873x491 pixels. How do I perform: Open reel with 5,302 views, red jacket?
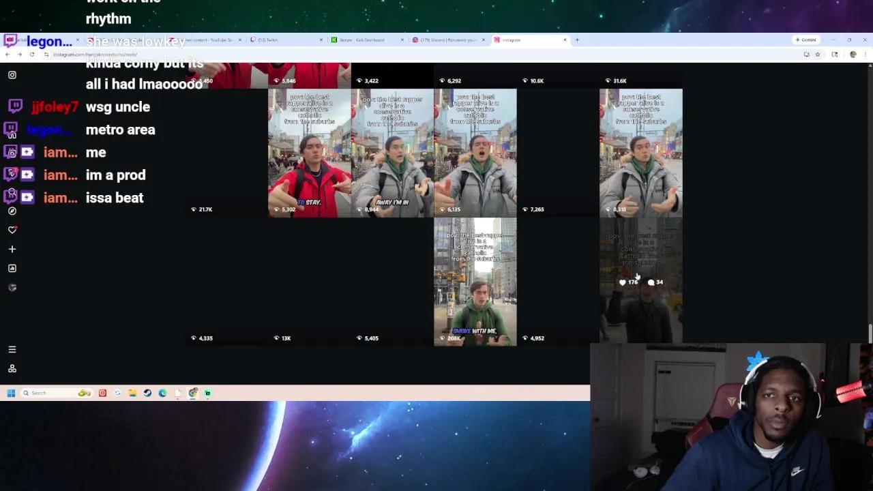(x=310, y=153)
